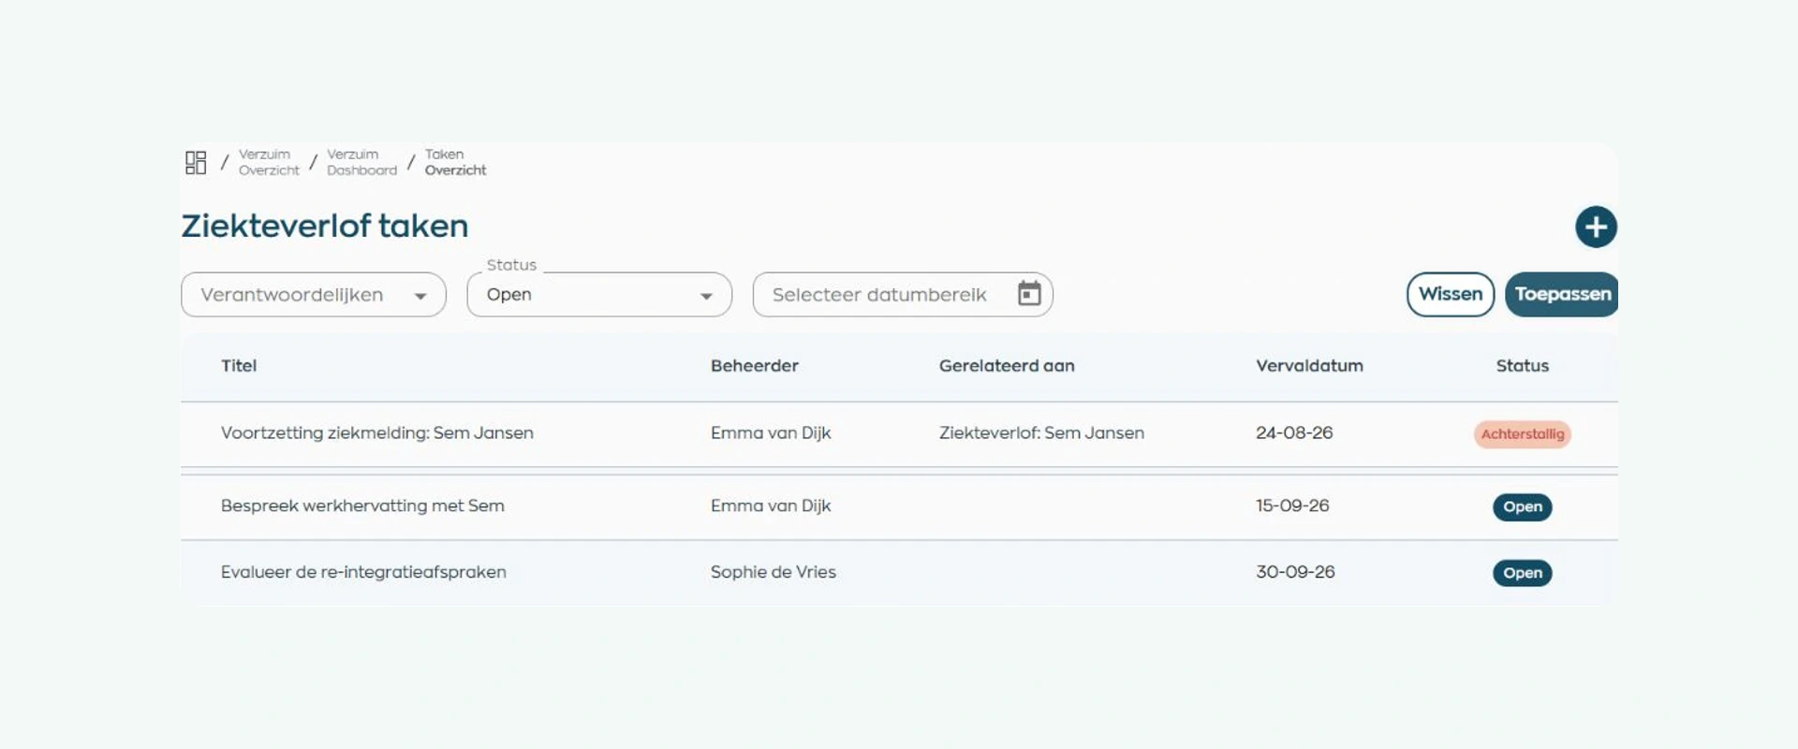Focus the Selecteer datumbereik field
The width and height of the screenshot is (1798, 749).
point(903,295)
